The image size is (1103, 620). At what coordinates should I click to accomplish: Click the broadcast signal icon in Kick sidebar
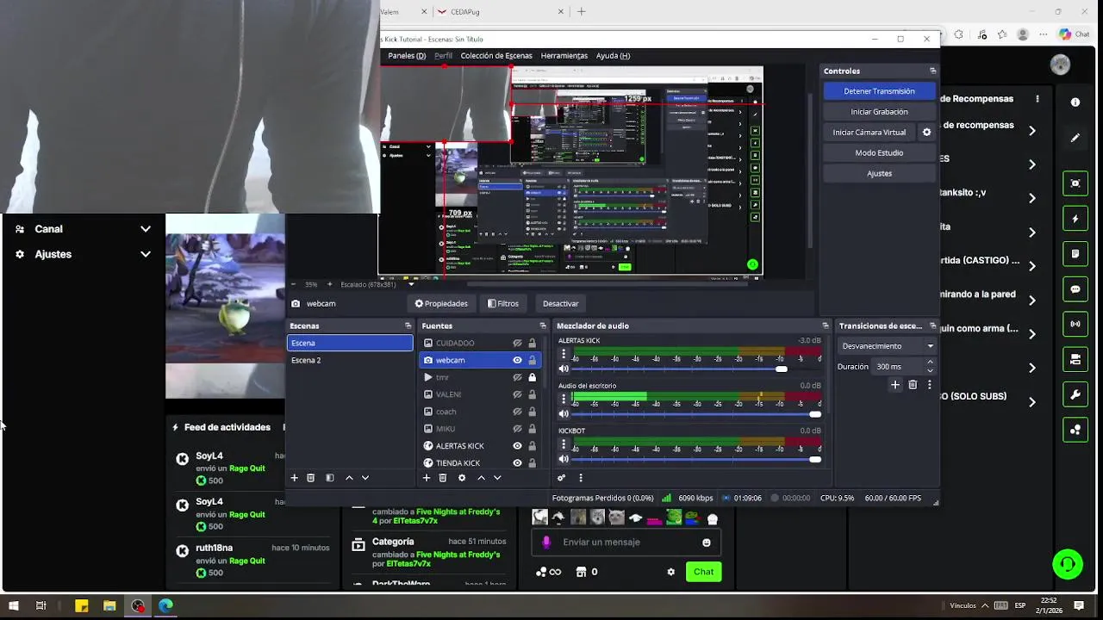click(x=1075, y=325)
